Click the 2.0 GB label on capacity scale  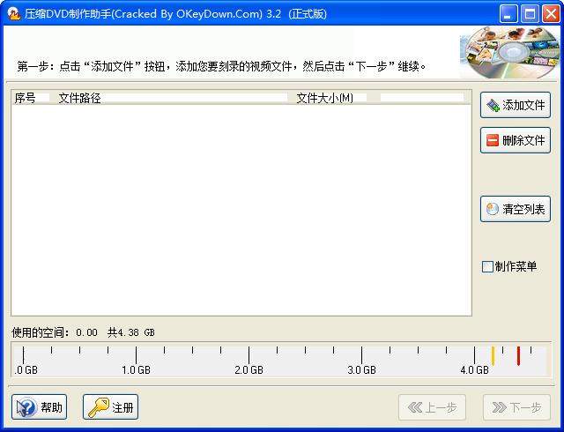pos(249,369)
